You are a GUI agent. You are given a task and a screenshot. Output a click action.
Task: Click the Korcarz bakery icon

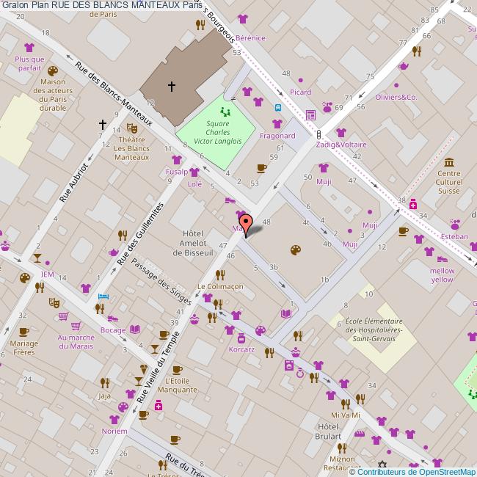[x=241, y=338]
